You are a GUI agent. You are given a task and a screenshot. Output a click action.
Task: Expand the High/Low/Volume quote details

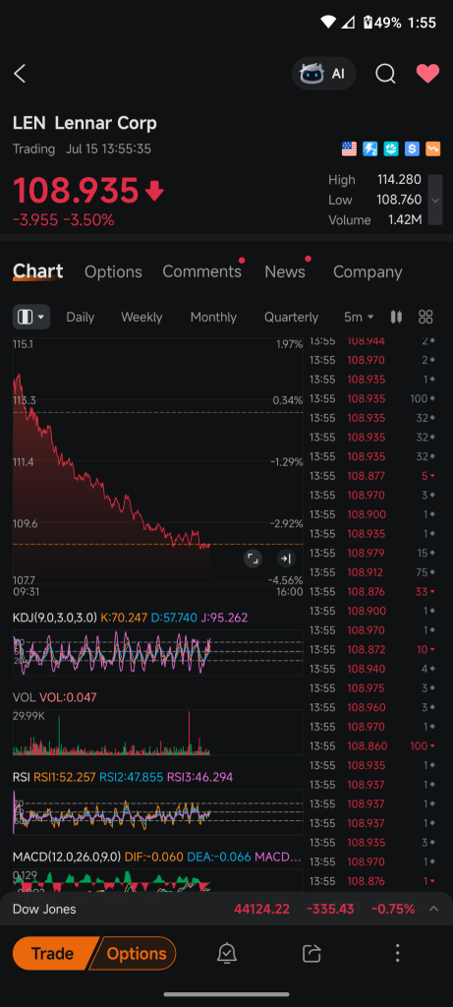tap(435, 200)
